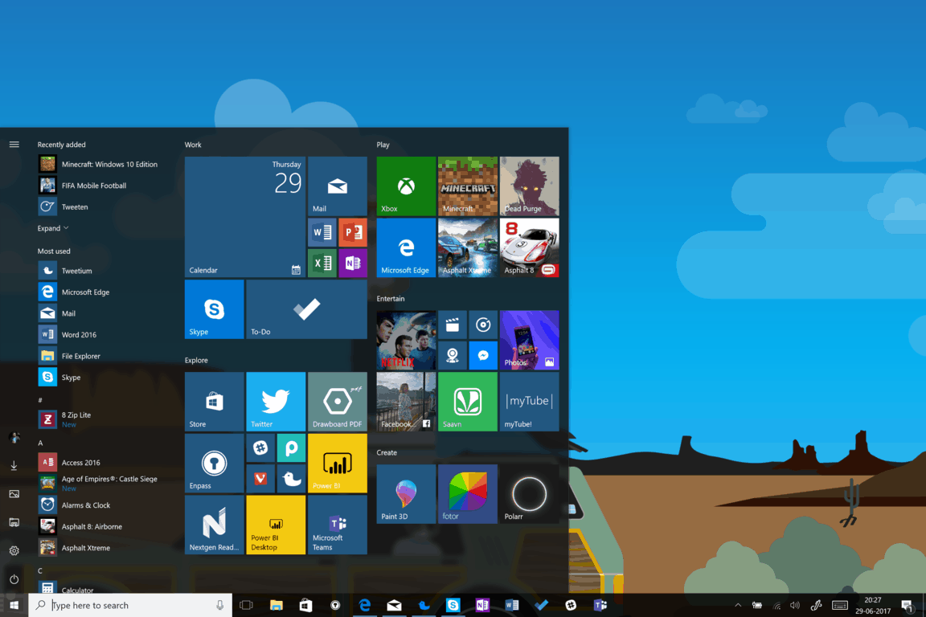Open the Twitter tile in Explore
926x617 pixels.
tap(276, 402)
